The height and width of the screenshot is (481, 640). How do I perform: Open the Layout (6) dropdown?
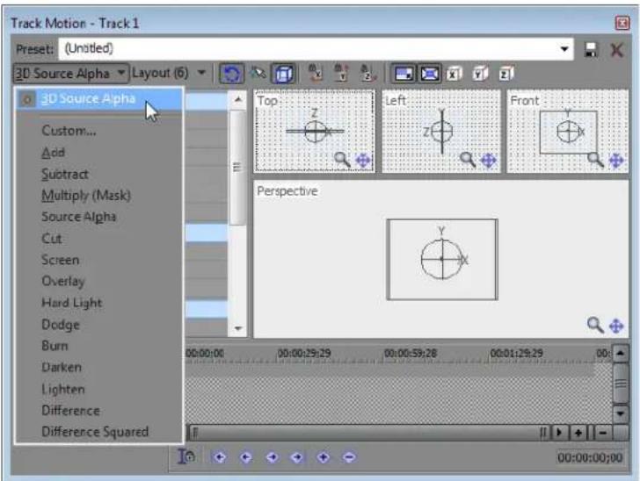(x=168, y=74)
